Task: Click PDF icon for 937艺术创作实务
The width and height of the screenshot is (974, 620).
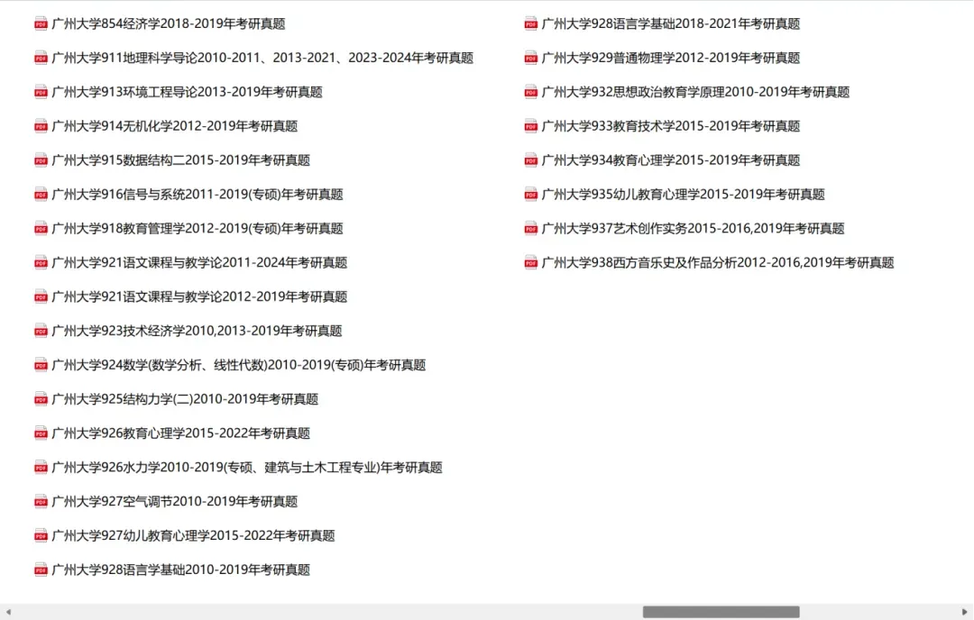Action: click(531, 229)
